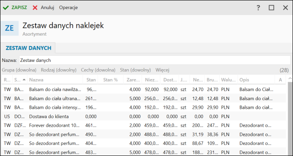Image resolution: width=293 pixels, height=156 pixels.
Task: Open the Stan (dowolny) filter dropdown
Action: [135, 70]
